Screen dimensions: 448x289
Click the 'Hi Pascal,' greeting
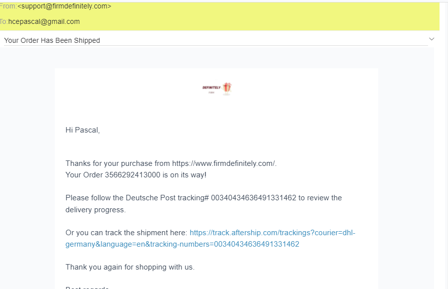point(83,130)
